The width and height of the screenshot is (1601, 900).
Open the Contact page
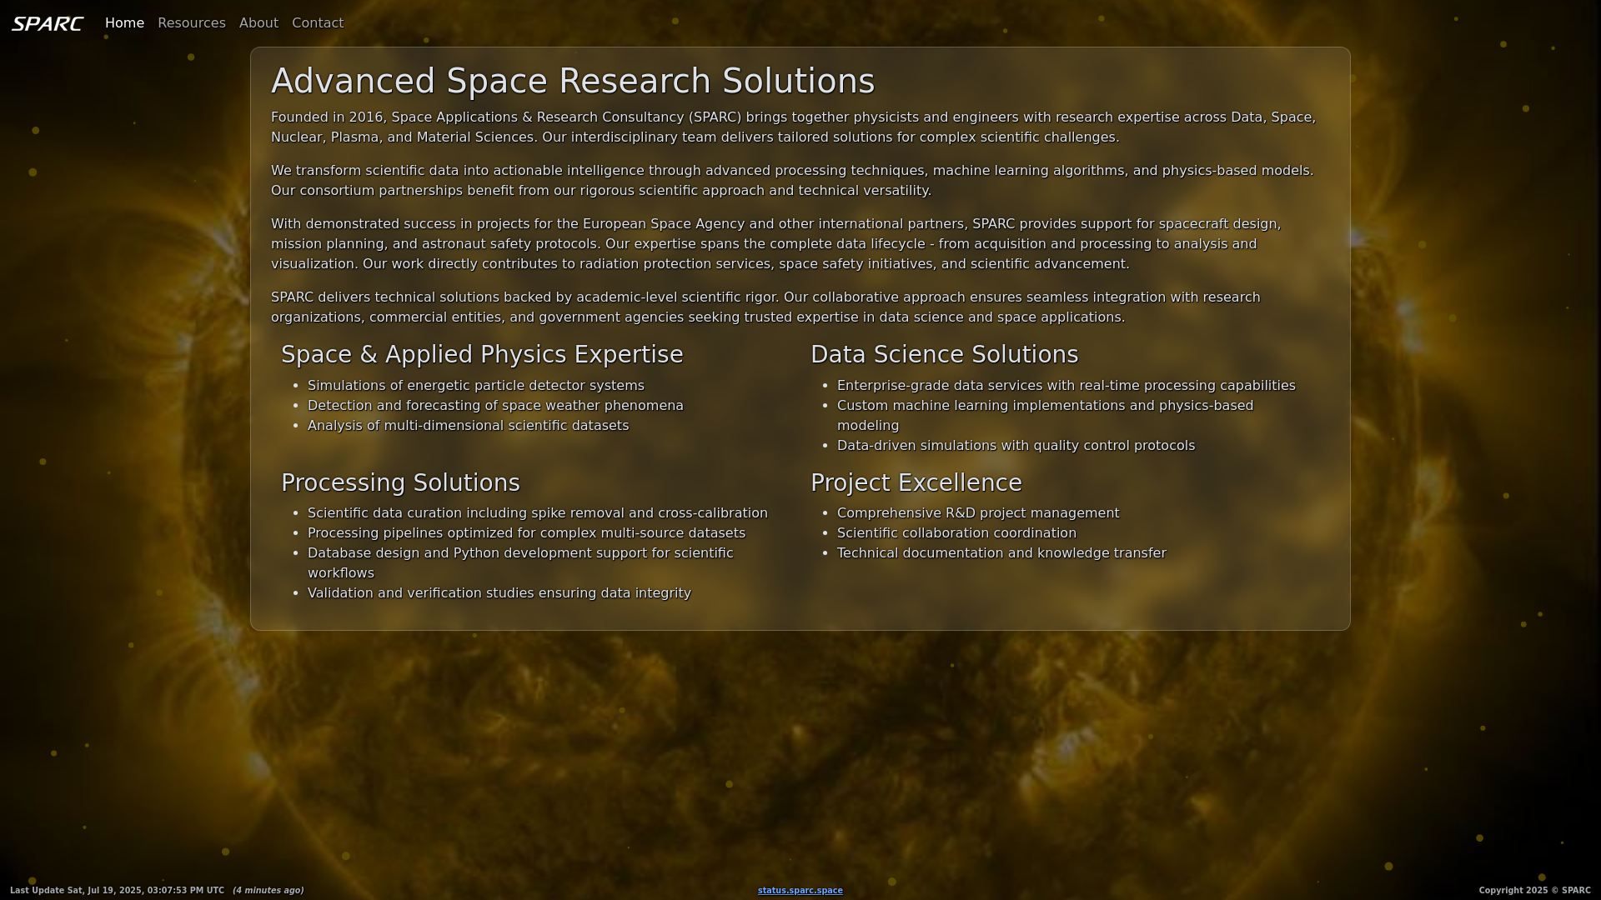[318, 23]
